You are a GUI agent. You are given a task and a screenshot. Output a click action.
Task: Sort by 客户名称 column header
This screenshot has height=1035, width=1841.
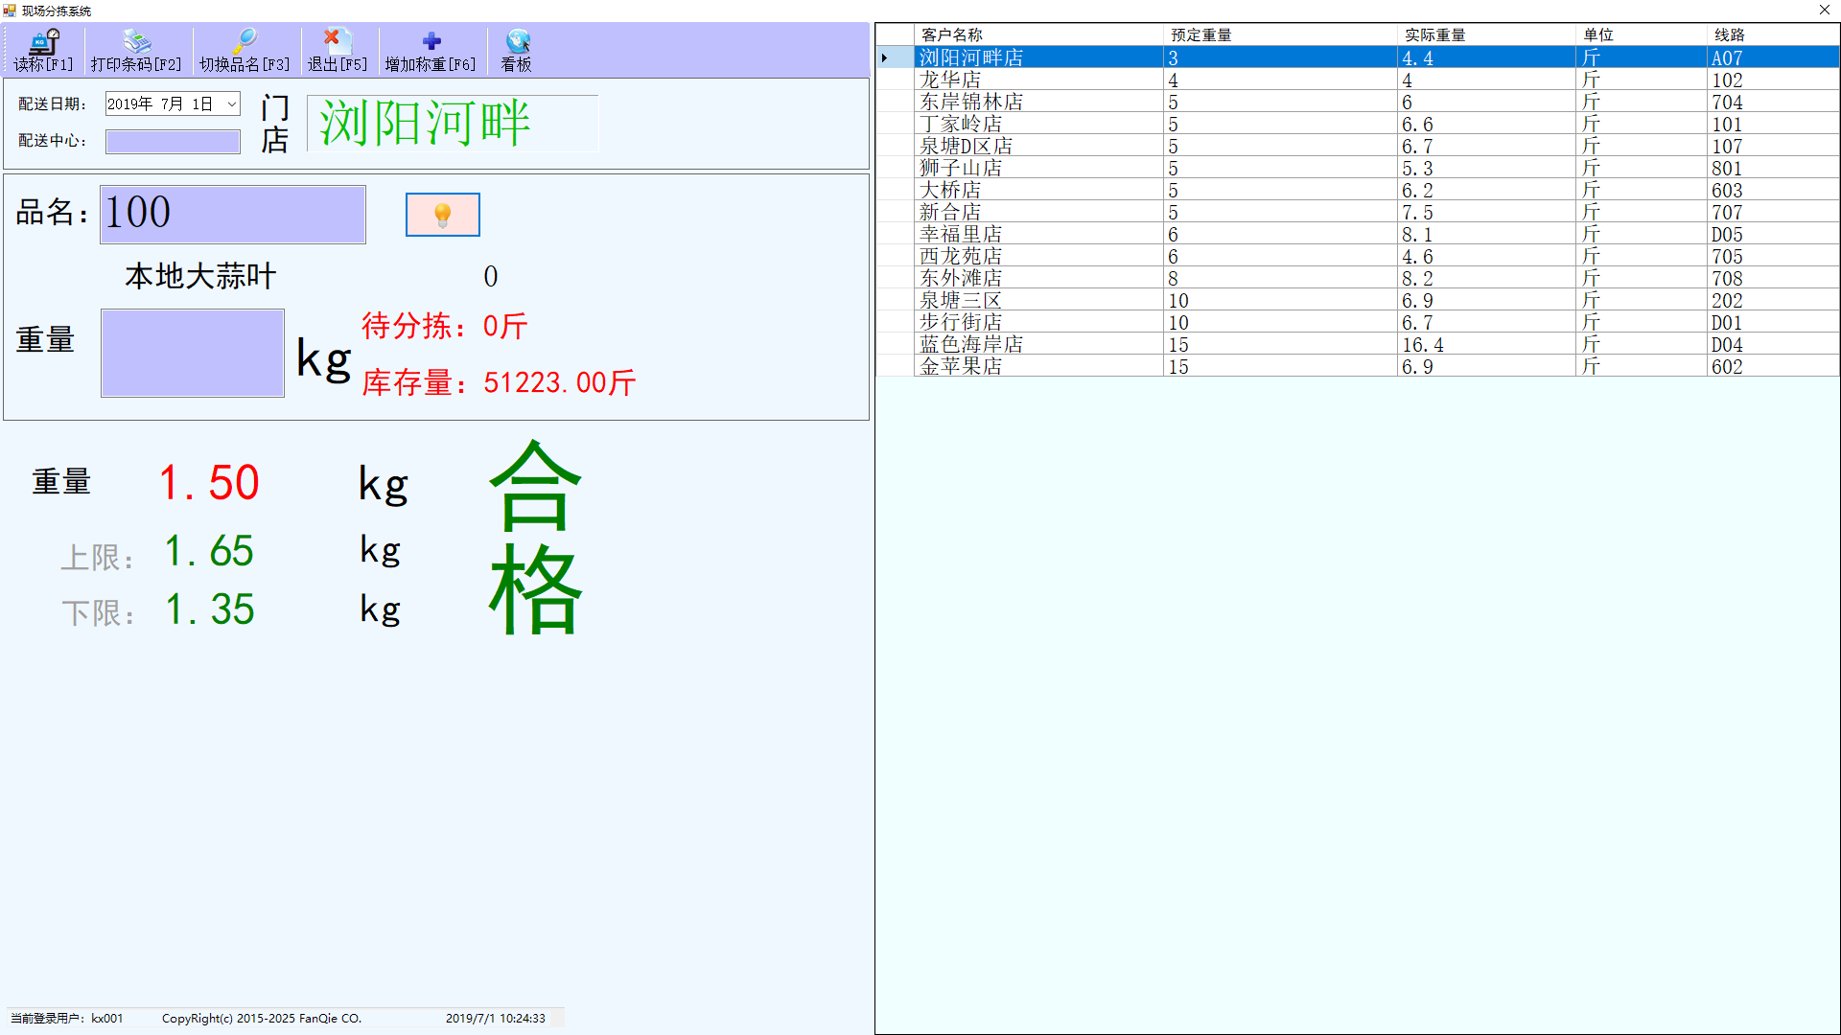coord(1038,34)
